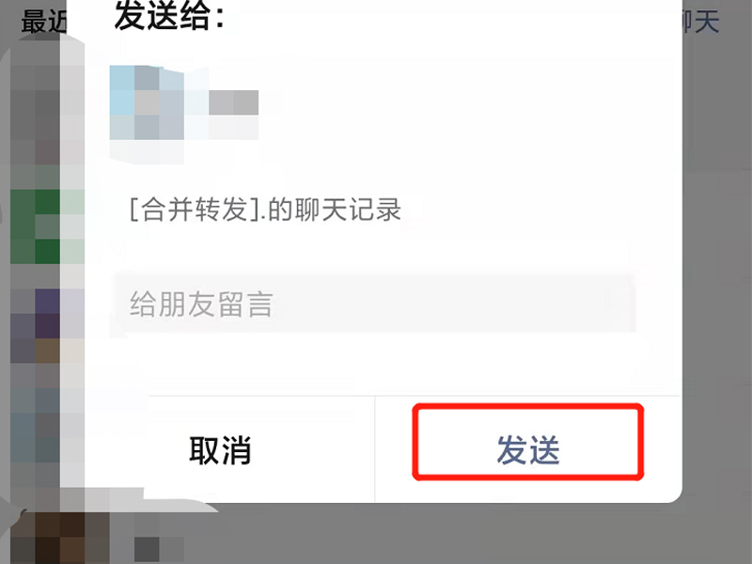The height and width of the screenshot is (564, 752).
Task: Tap the 最近 label behind the dialog
Action: click(43, 22)
